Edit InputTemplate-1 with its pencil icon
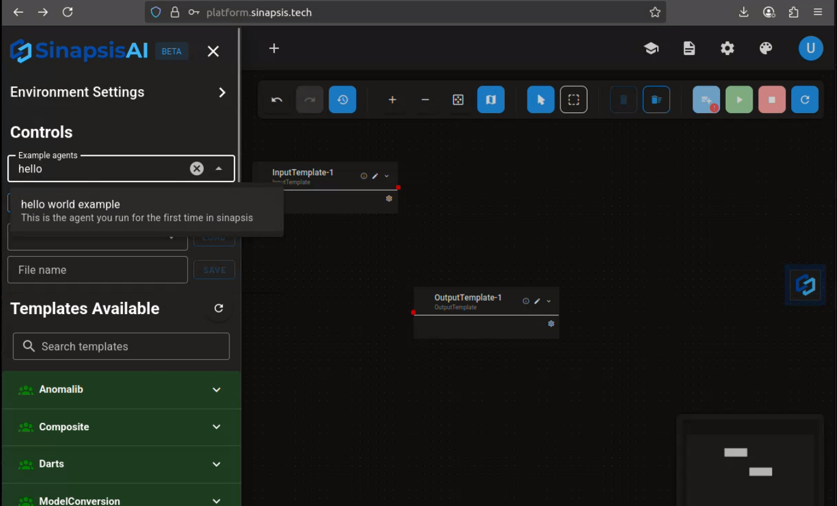 375,176
